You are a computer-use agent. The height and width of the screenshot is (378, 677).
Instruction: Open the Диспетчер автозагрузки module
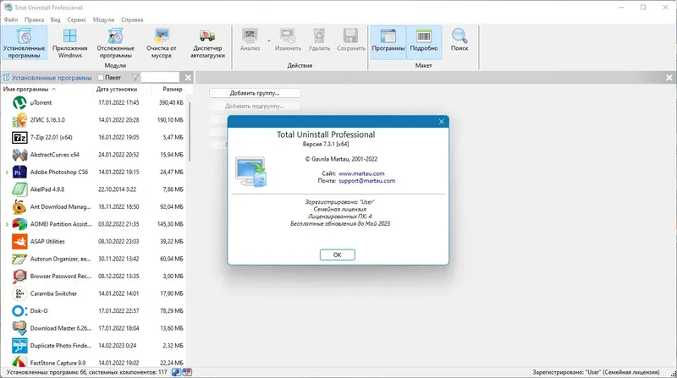point(207,43)
